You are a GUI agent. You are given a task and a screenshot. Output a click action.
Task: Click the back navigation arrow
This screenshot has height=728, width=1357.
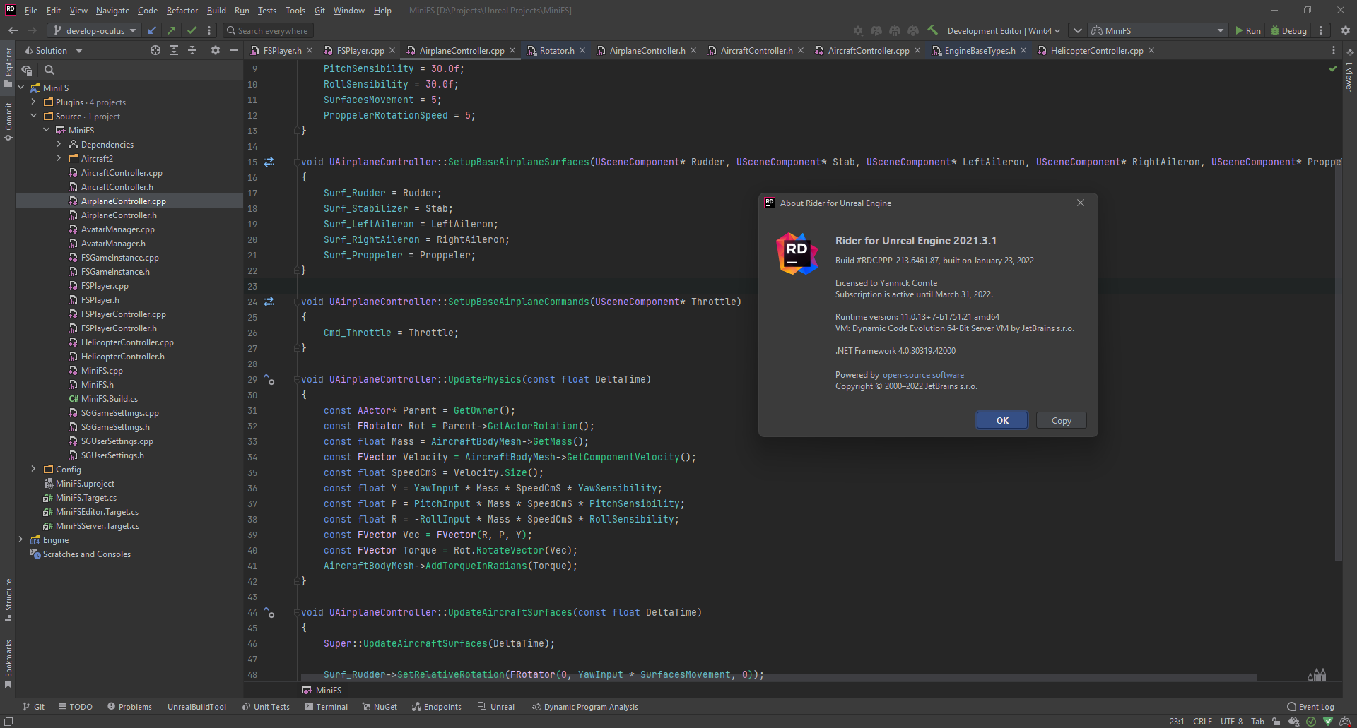[x=13, y=30]
